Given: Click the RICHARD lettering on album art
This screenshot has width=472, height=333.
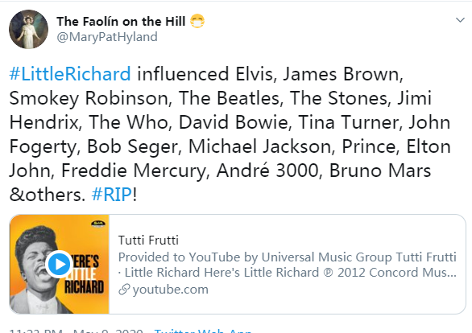Looking at the screenshot, I should pos(85,287).
